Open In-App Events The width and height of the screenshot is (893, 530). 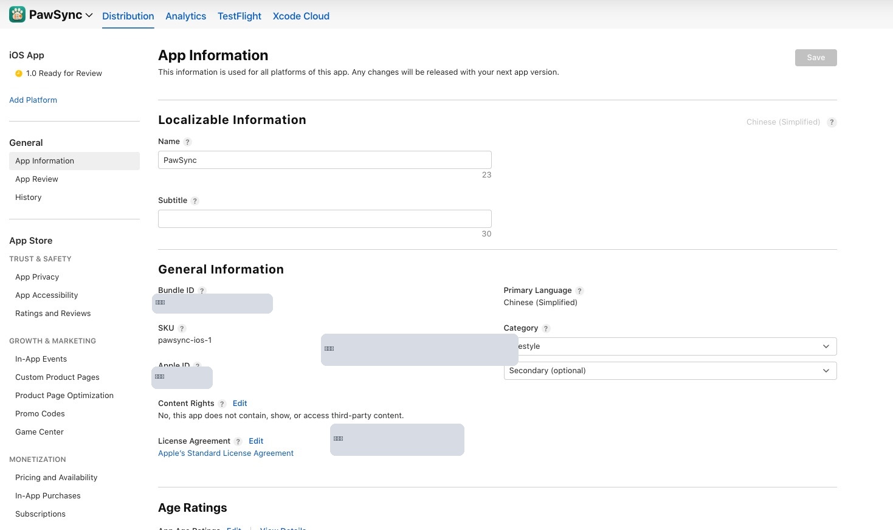click(x=41, y=359)
